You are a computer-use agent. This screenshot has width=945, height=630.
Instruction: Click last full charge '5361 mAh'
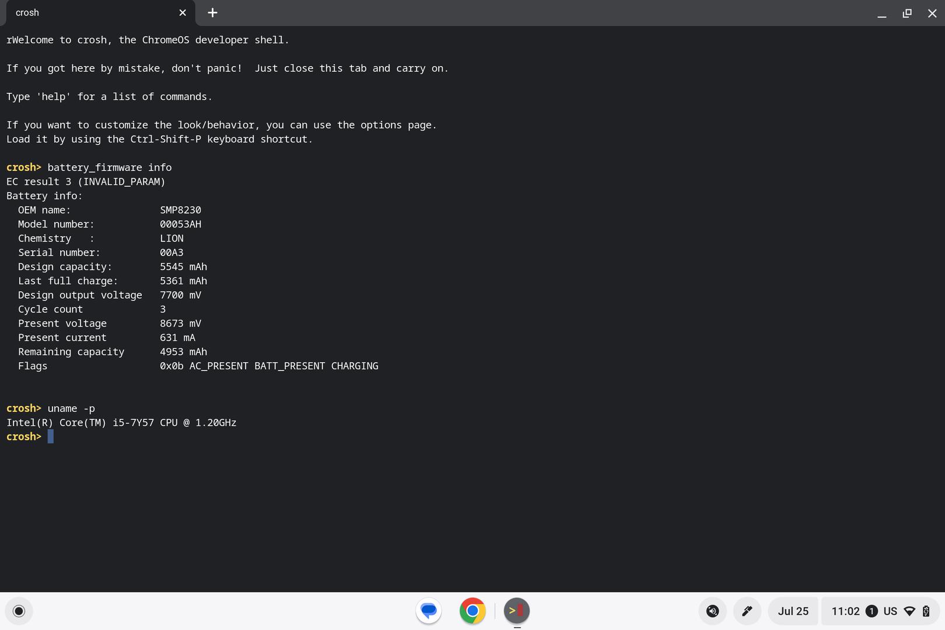[183, 281]
